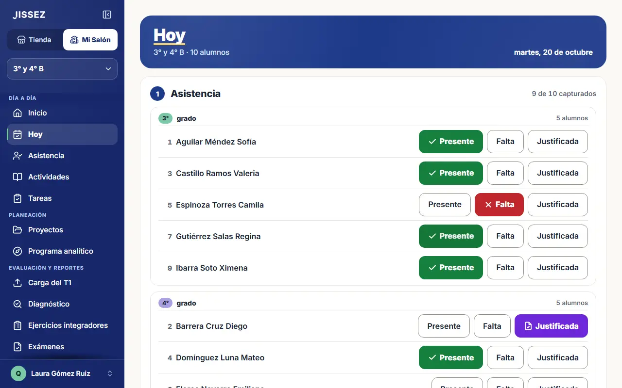
Task: Mark Ibarra Soto Ximena as Justificada
Action: 558,268
